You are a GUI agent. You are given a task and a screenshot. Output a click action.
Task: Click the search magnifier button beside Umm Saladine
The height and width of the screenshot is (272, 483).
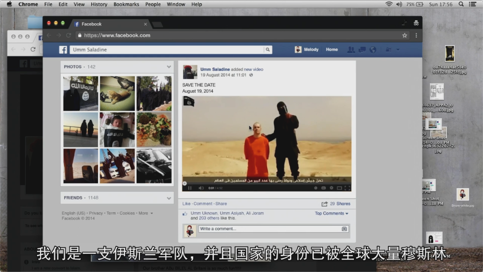click(268, 50)
